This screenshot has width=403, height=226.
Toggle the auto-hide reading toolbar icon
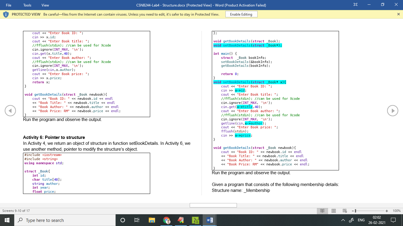pyautogui.click(x=356, y=5)
